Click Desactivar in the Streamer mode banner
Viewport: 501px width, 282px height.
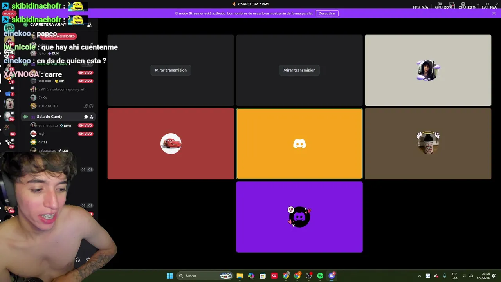[327, 13]
